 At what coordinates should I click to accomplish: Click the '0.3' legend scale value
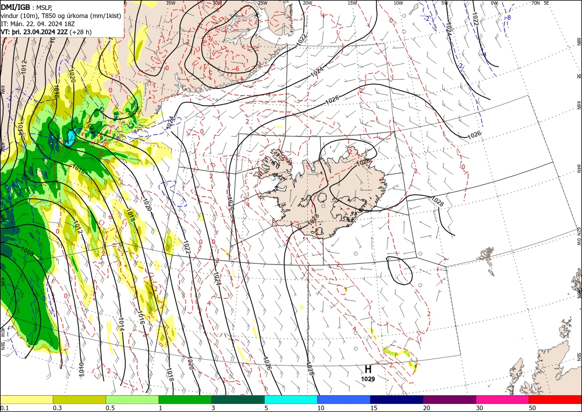click(x=57, y=408)
